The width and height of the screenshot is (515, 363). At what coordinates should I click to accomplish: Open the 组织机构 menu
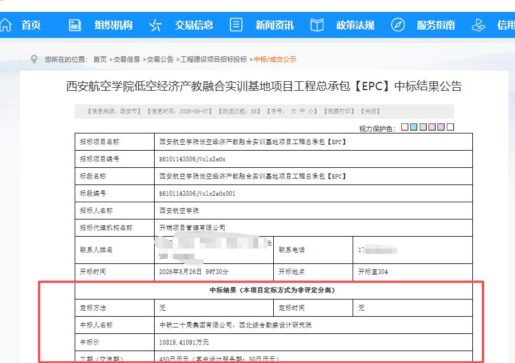tap(113, 25)
